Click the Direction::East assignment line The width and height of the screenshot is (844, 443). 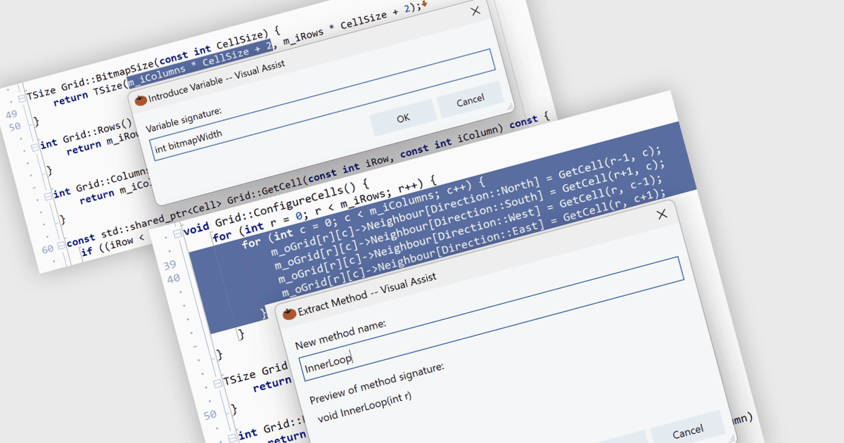click(475, 241)
